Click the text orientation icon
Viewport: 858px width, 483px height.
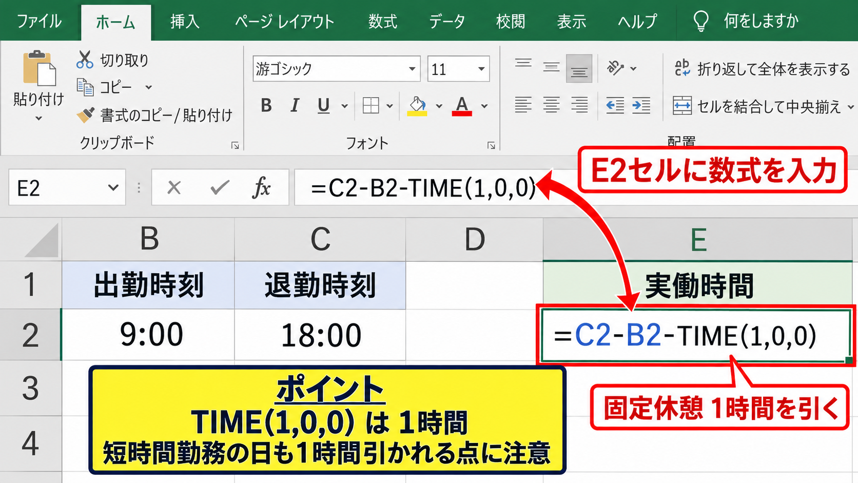pyautogui.click(x=615, y=68)
